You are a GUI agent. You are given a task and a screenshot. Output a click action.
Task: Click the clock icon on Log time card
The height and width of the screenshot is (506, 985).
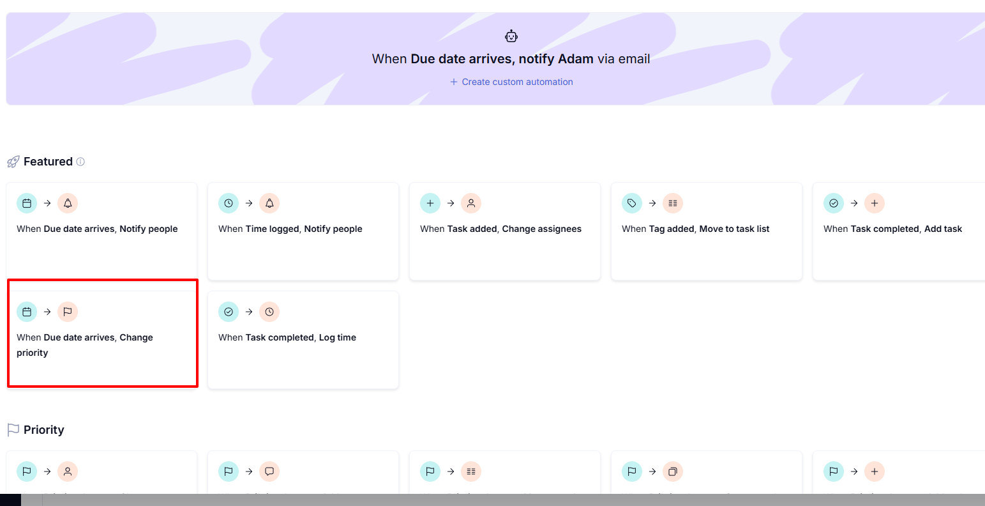click(x=269, y=311)
